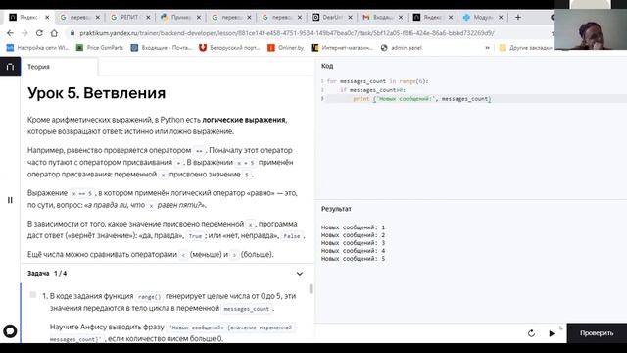Switch to the Теория tab
Screen dimensions: 627x353
point(38,67)
